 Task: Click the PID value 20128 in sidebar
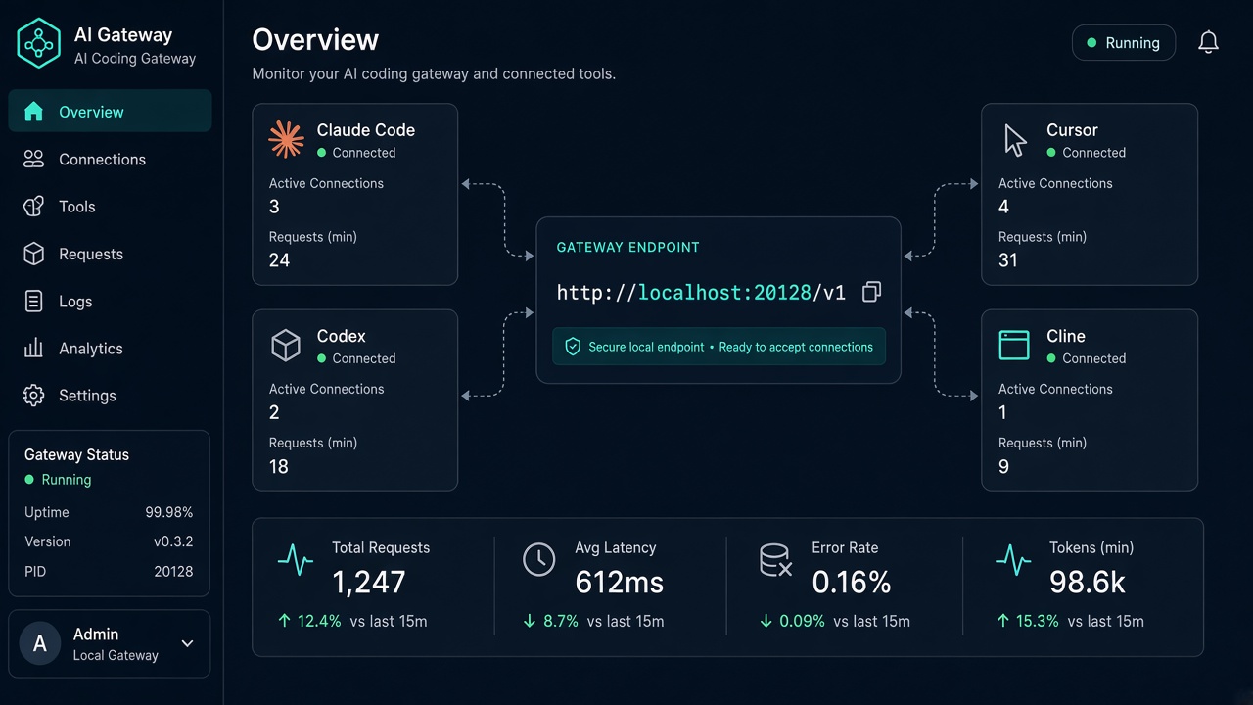coord(173,571)
